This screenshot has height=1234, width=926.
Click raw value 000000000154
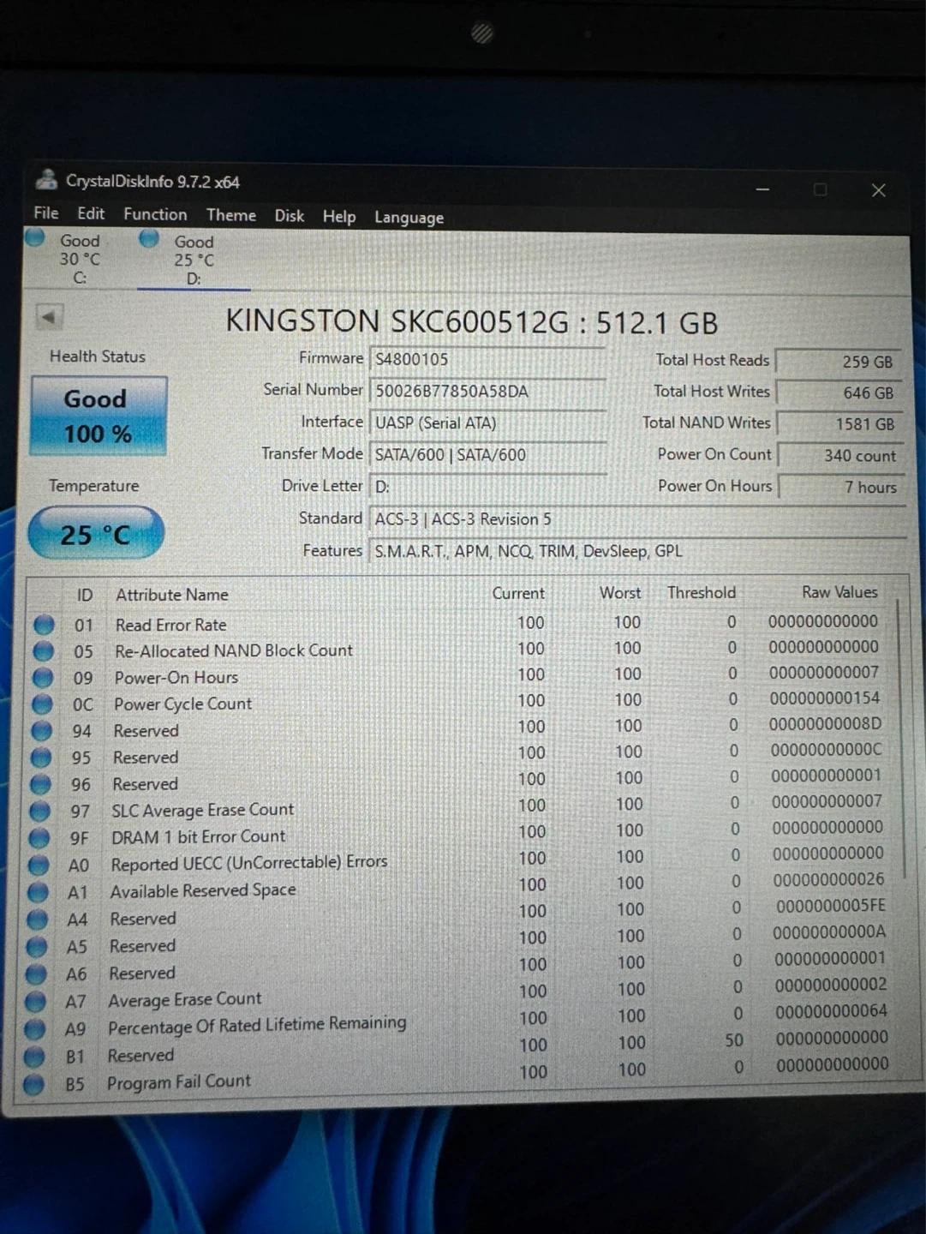[x=824, y=698]
